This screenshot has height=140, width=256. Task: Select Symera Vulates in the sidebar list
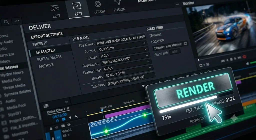(x=17, y=93)
